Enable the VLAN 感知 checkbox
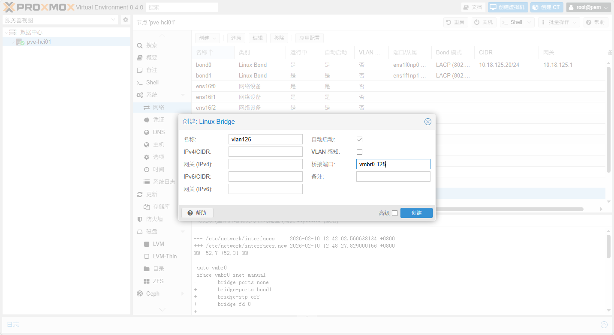Image resolution: width=614 pixels, height=335 pixels. [360, 152]
